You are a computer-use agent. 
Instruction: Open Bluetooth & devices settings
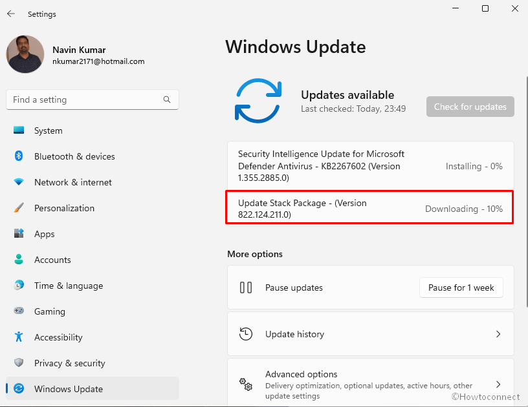[20, 156]
